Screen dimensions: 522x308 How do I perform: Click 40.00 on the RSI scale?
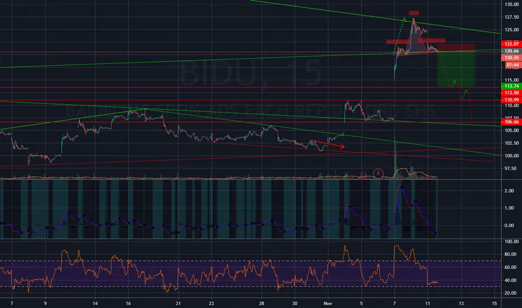point(511,281)
